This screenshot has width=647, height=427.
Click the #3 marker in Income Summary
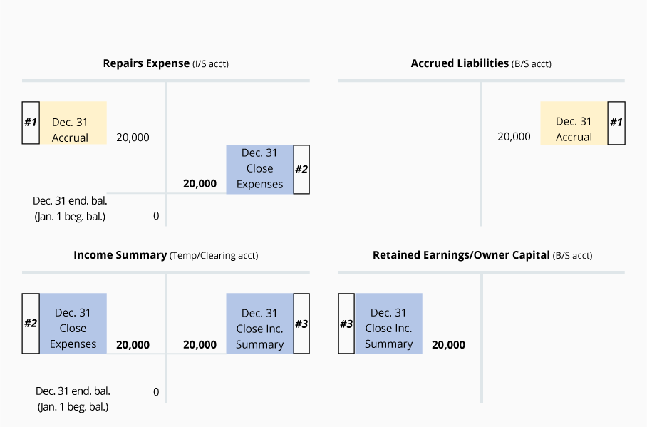301,324
